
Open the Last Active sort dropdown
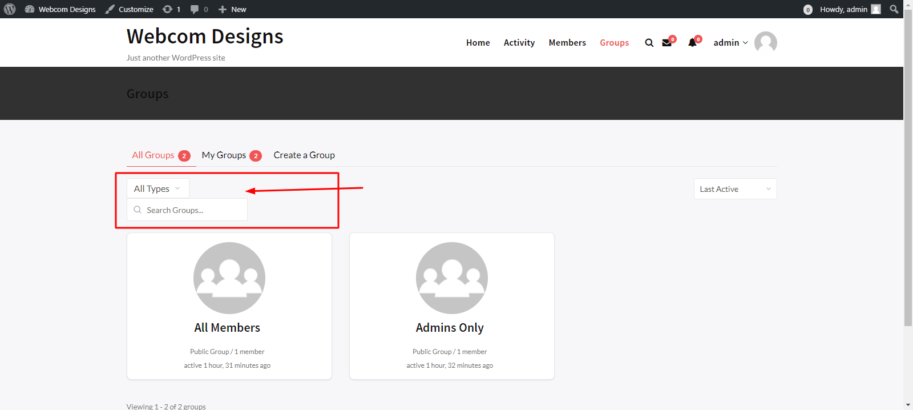735,189
